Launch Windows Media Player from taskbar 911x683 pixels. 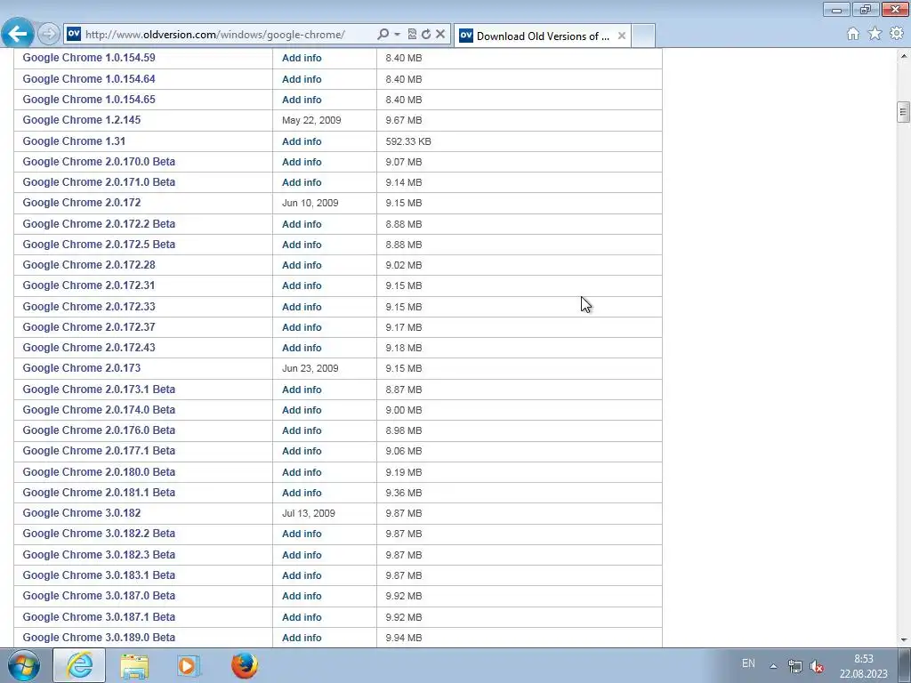coord(189,665)
